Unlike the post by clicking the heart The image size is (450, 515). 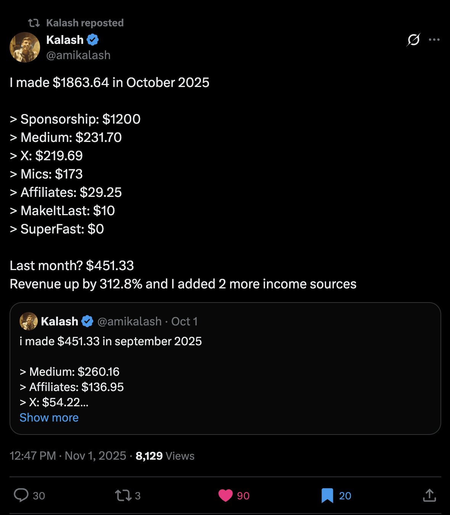(x=226, y=495)
